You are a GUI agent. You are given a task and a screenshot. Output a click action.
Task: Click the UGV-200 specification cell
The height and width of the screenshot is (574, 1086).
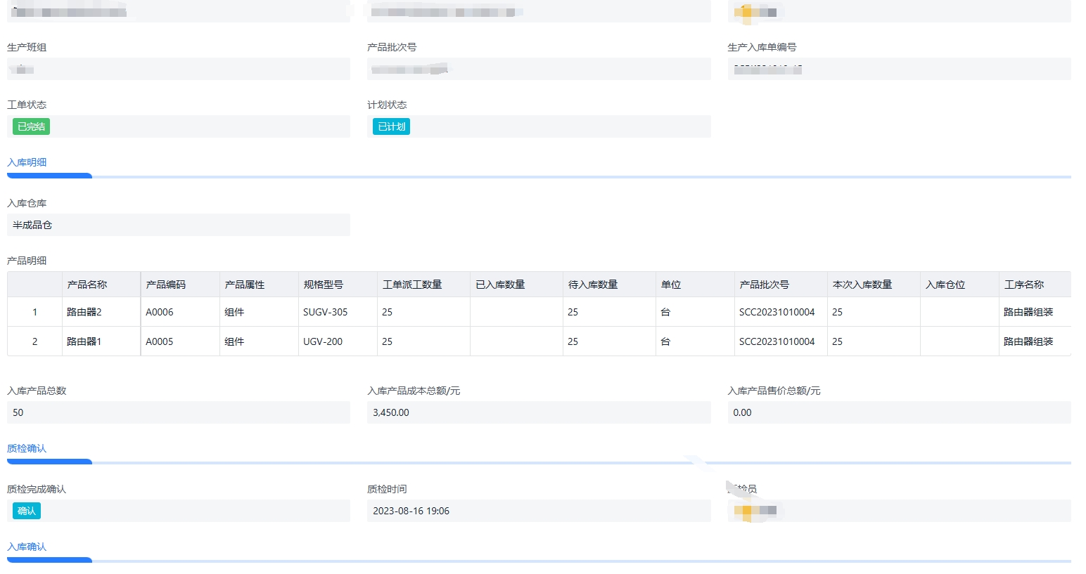323,341
